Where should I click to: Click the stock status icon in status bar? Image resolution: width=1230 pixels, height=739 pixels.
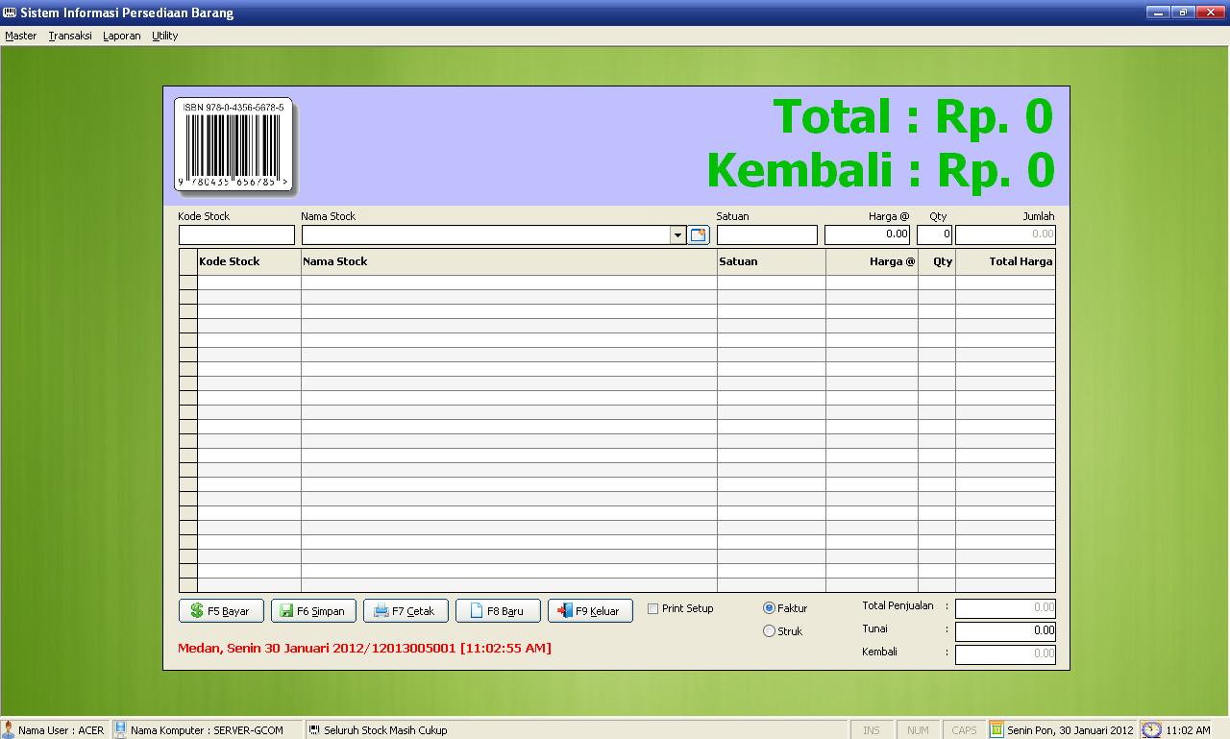(314, 729)
